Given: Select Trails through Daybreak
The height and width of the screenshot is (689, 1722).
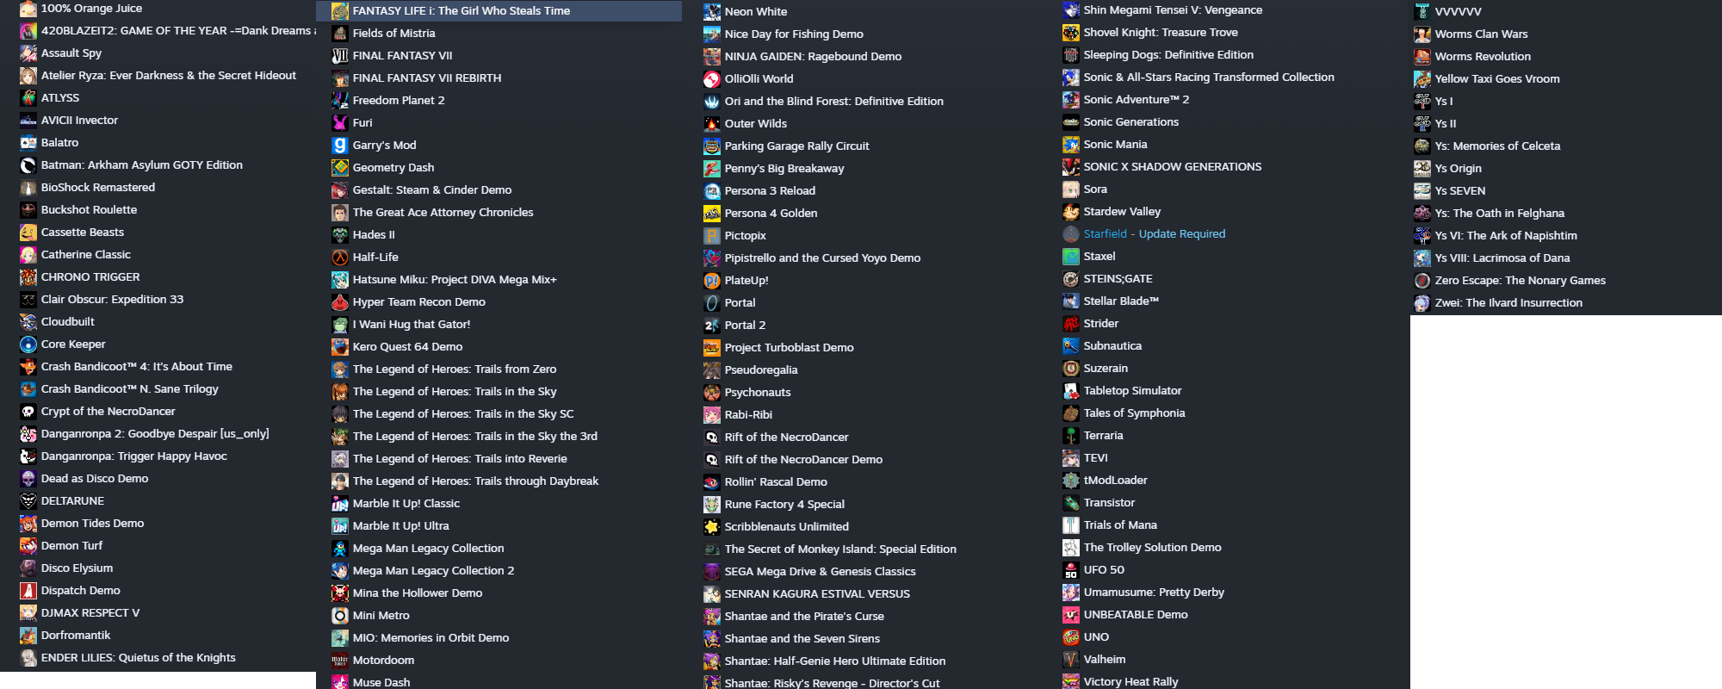Looking at the screenshot, I should coord(475,481).
